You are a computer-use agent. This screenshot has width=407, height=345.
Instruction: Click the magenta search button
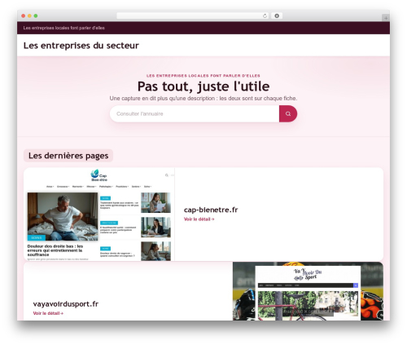(x=288, y=113)
